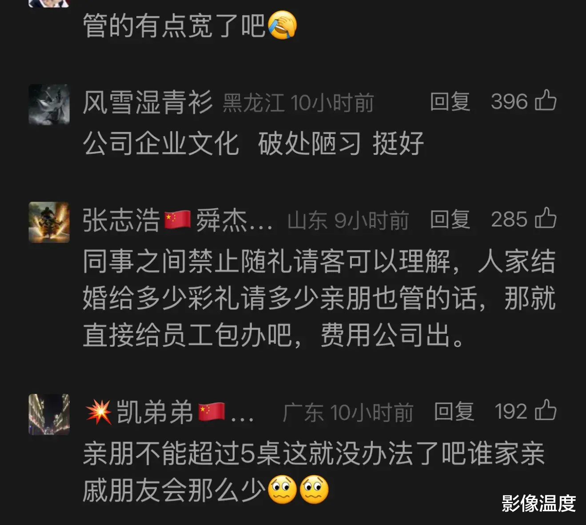Screen dimensions: 586x525
Task: Like the comment by 风雪湿青衫
Action: (546, 100)
